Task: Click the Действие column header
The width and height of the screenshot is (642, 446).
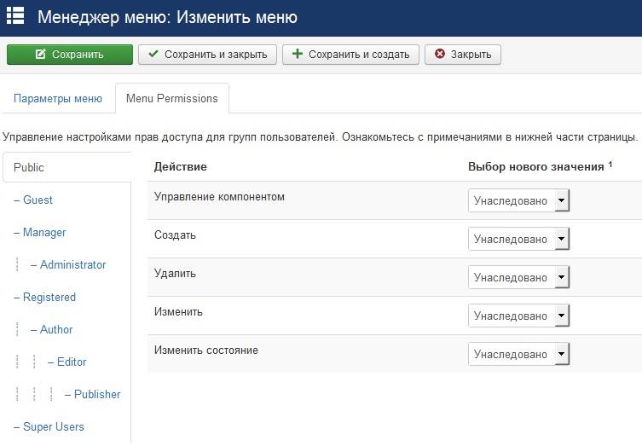Action: (x=181, y=166)
